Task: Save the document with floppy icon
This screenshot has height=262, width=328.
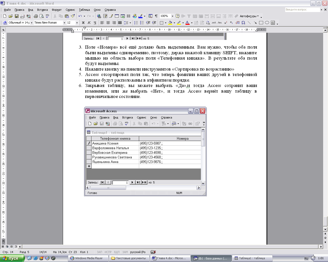Action: 17,16
